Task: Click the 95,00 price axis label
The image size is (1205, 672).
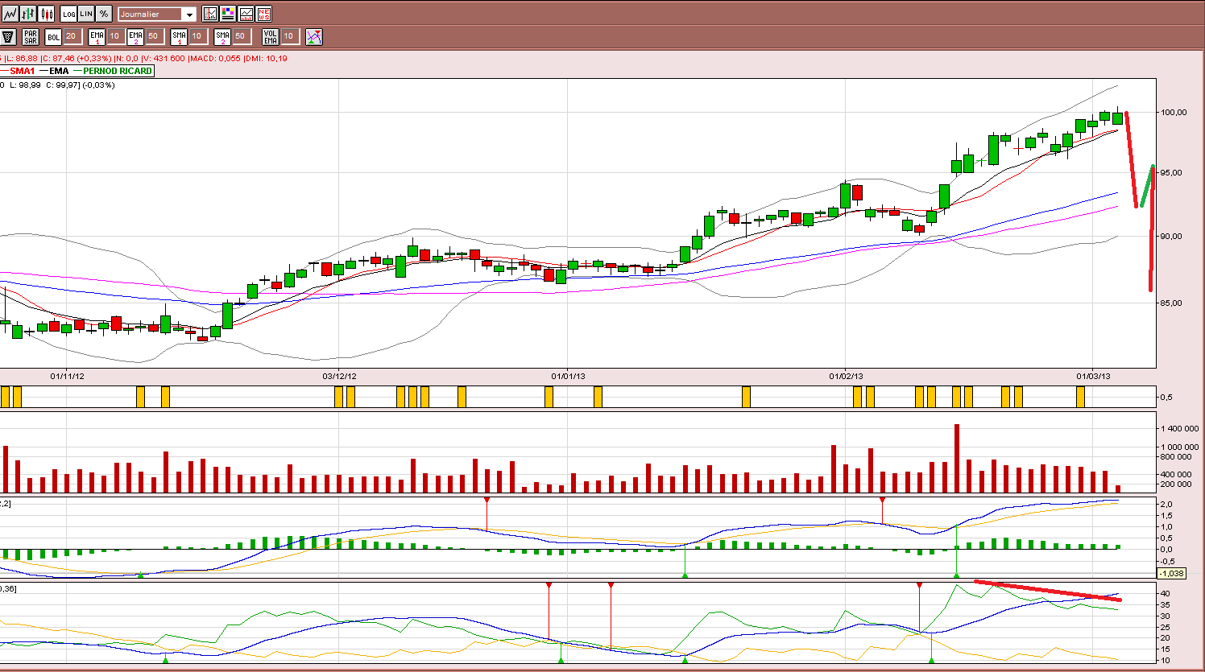Action: pos(1170,172)
